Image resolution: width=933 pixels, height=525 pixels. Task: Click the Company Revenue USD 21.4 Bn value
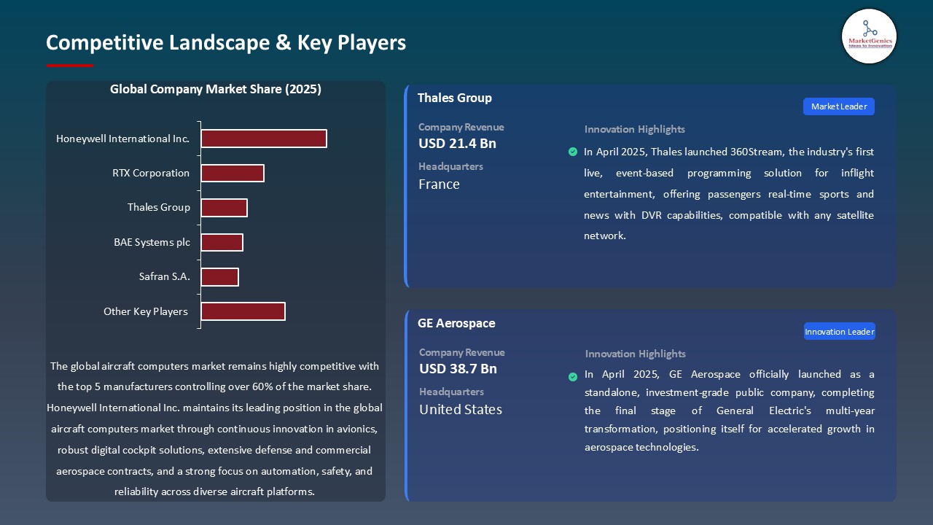457,144
